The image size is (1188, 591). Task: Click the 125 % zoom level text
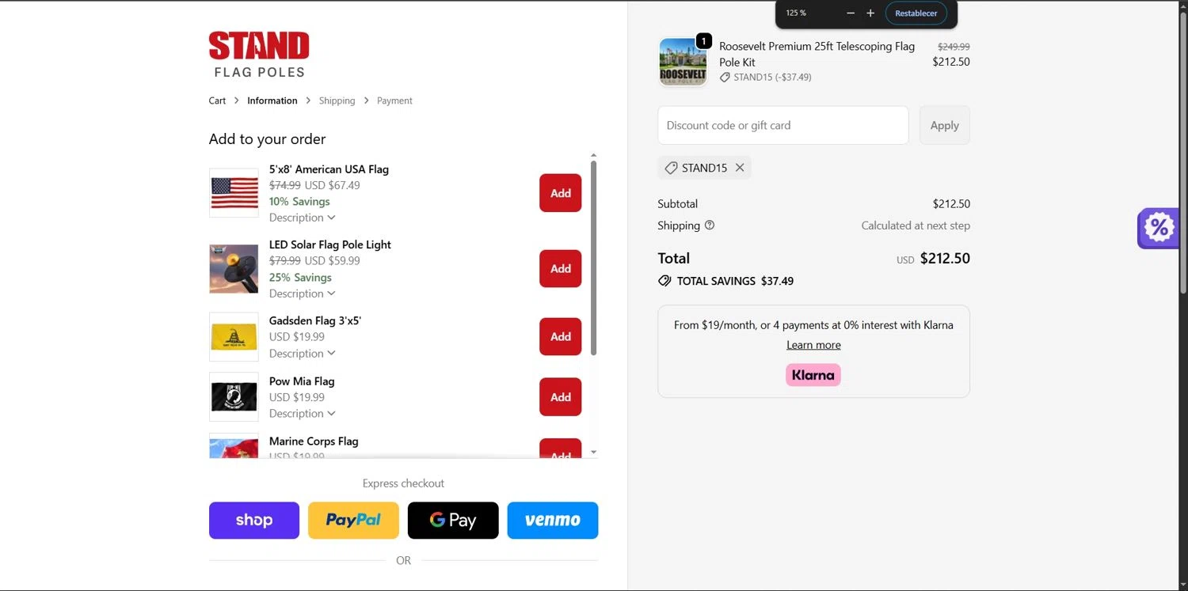pos(796,13)
